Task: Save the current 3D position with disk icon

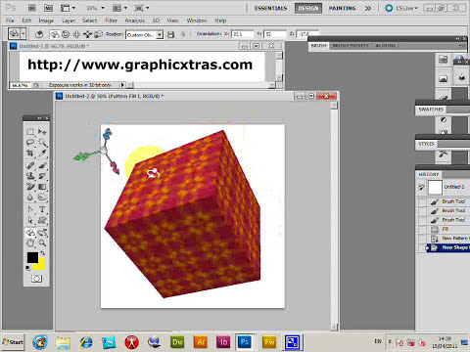Action: click(x=170, y=34)
